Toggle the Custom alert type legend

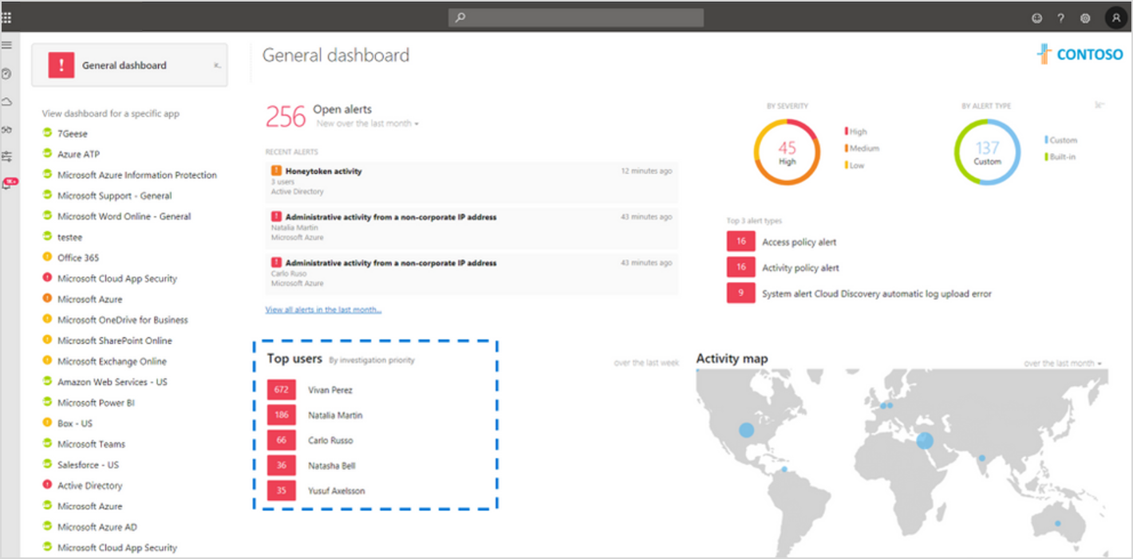click(1064, 139)
